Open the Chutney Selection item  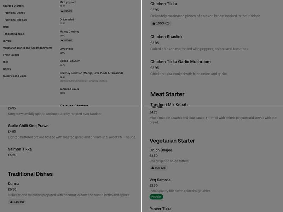91,73
